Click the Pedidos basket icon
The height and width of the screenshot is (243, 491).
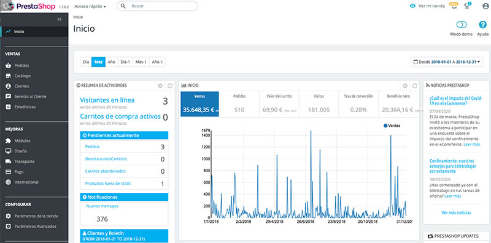click(8, 65)
